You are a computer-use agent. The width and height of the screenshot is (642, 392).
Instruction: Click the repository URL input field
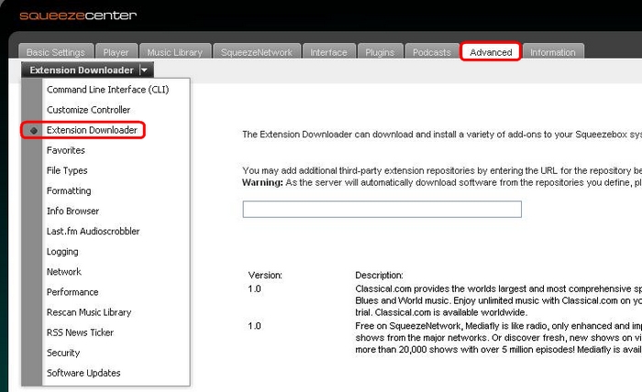point(382,210)
